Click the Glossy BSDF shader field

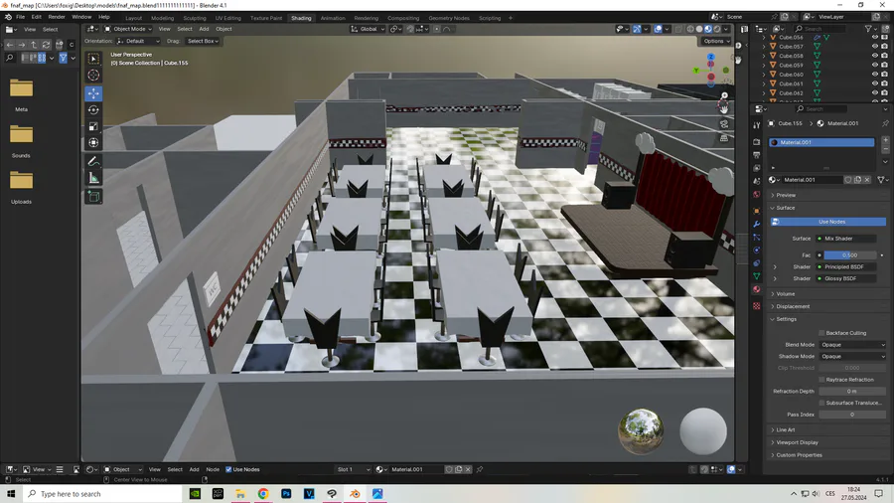pyautogui.click(x=846, y=279)
